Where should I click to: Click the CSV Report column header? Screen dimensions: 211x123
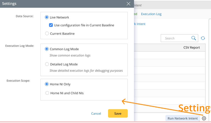pyautogui.click(x=192, y=47)
